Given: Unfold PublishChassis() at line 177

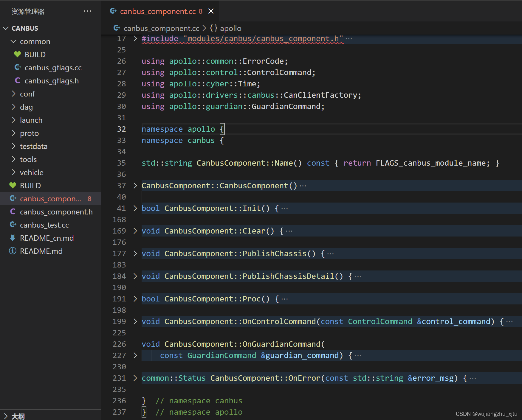Looking at the screenshot, I should pyautogui.click(x=135, y=253).
